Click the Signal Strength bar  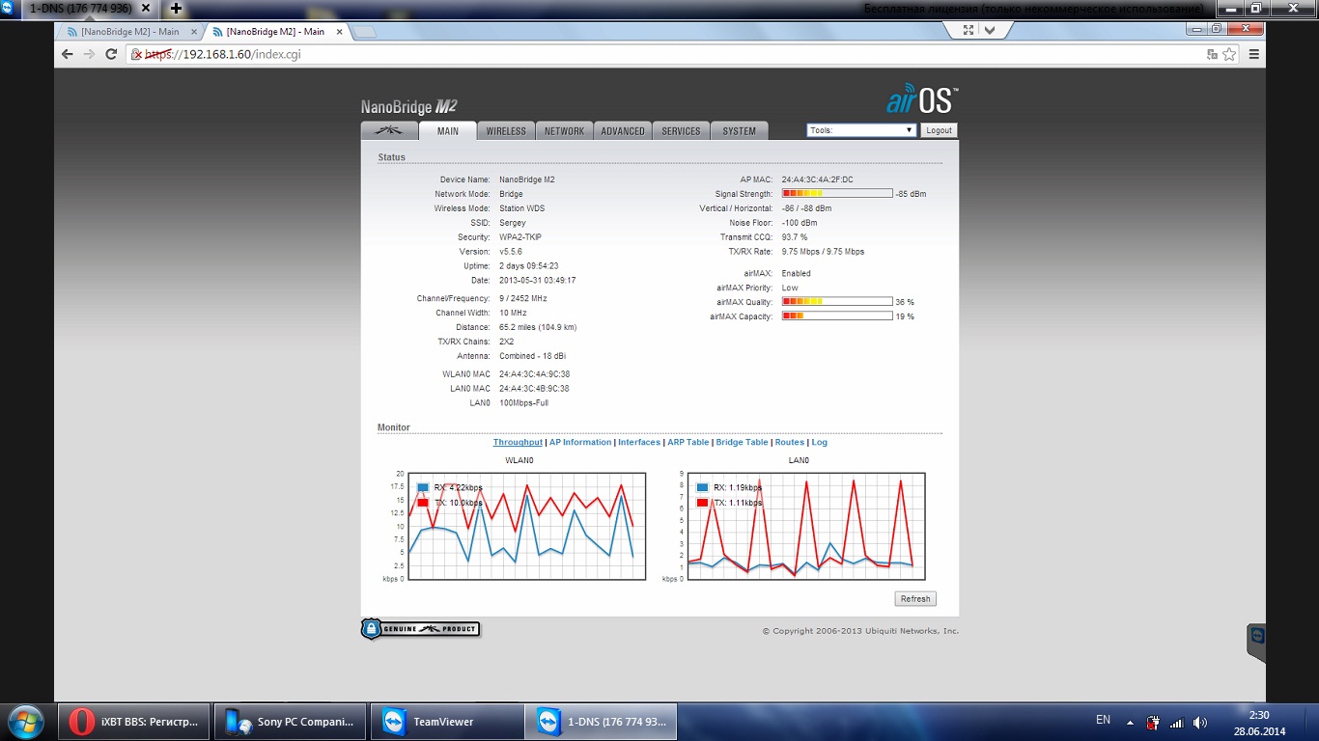coord(837,194)
